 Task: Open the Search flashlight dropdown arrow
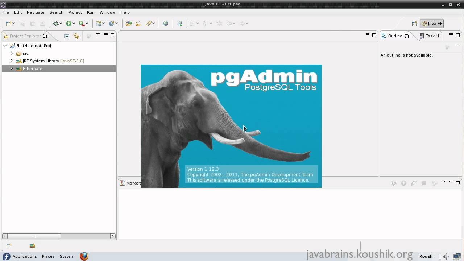click(154, 24)
